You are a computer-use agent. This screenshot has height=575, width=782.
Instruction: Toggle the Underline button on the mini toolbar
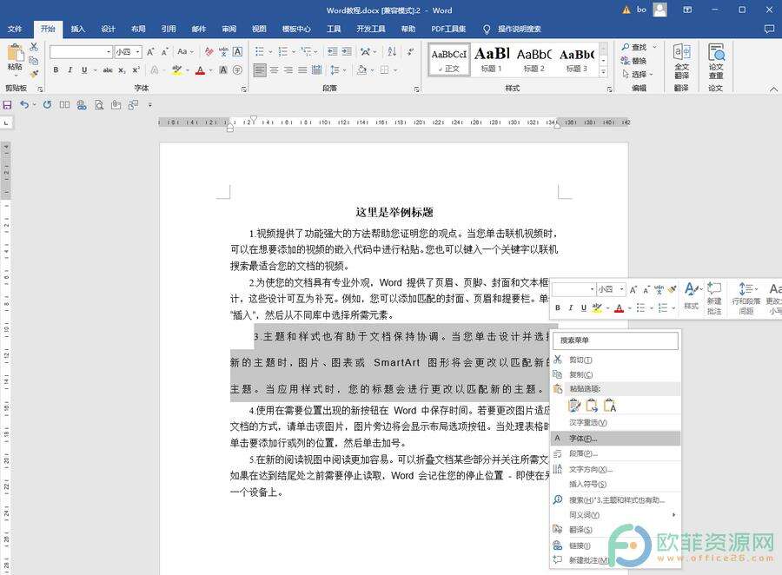[x=584, y=307]
